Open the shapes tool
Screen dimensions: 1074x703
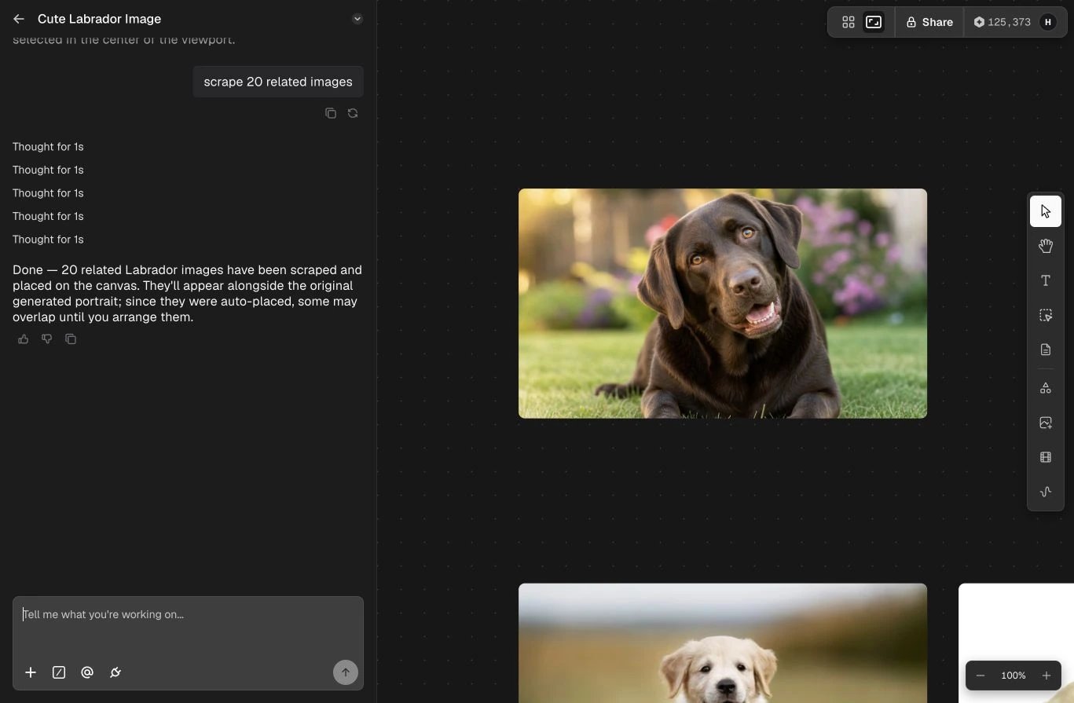click(1046, 388)
